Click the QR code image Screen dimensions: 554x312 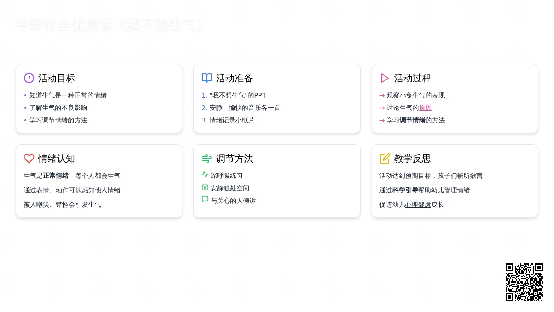coord(524,282)
